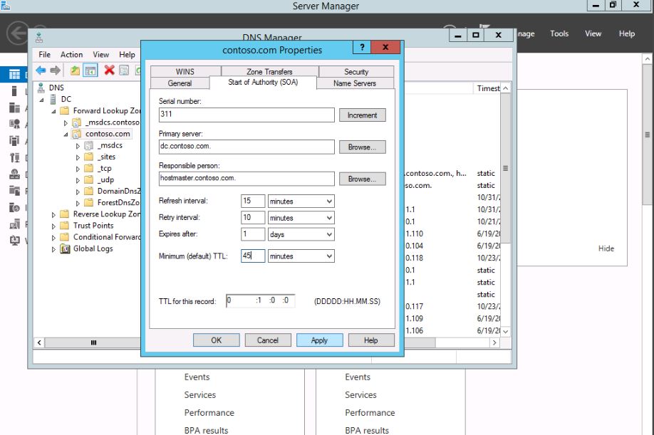Expand the _tcp folder
The height and width of the screenshot is (435, 654).
pyautogui.click(x=78, y=169)
